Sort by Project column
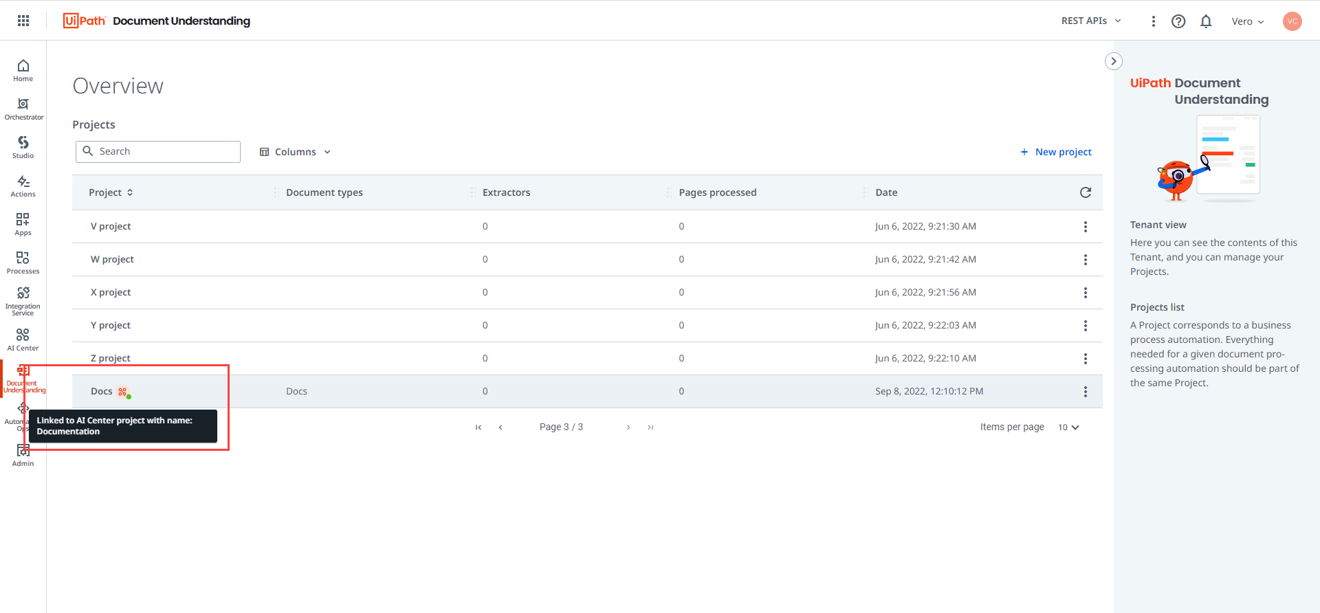 (111, 192)
